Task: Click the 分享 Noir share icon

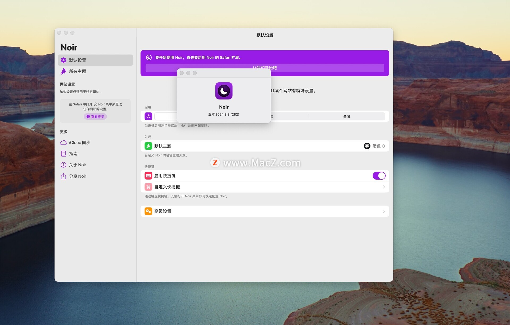Action: coord(63,176)
